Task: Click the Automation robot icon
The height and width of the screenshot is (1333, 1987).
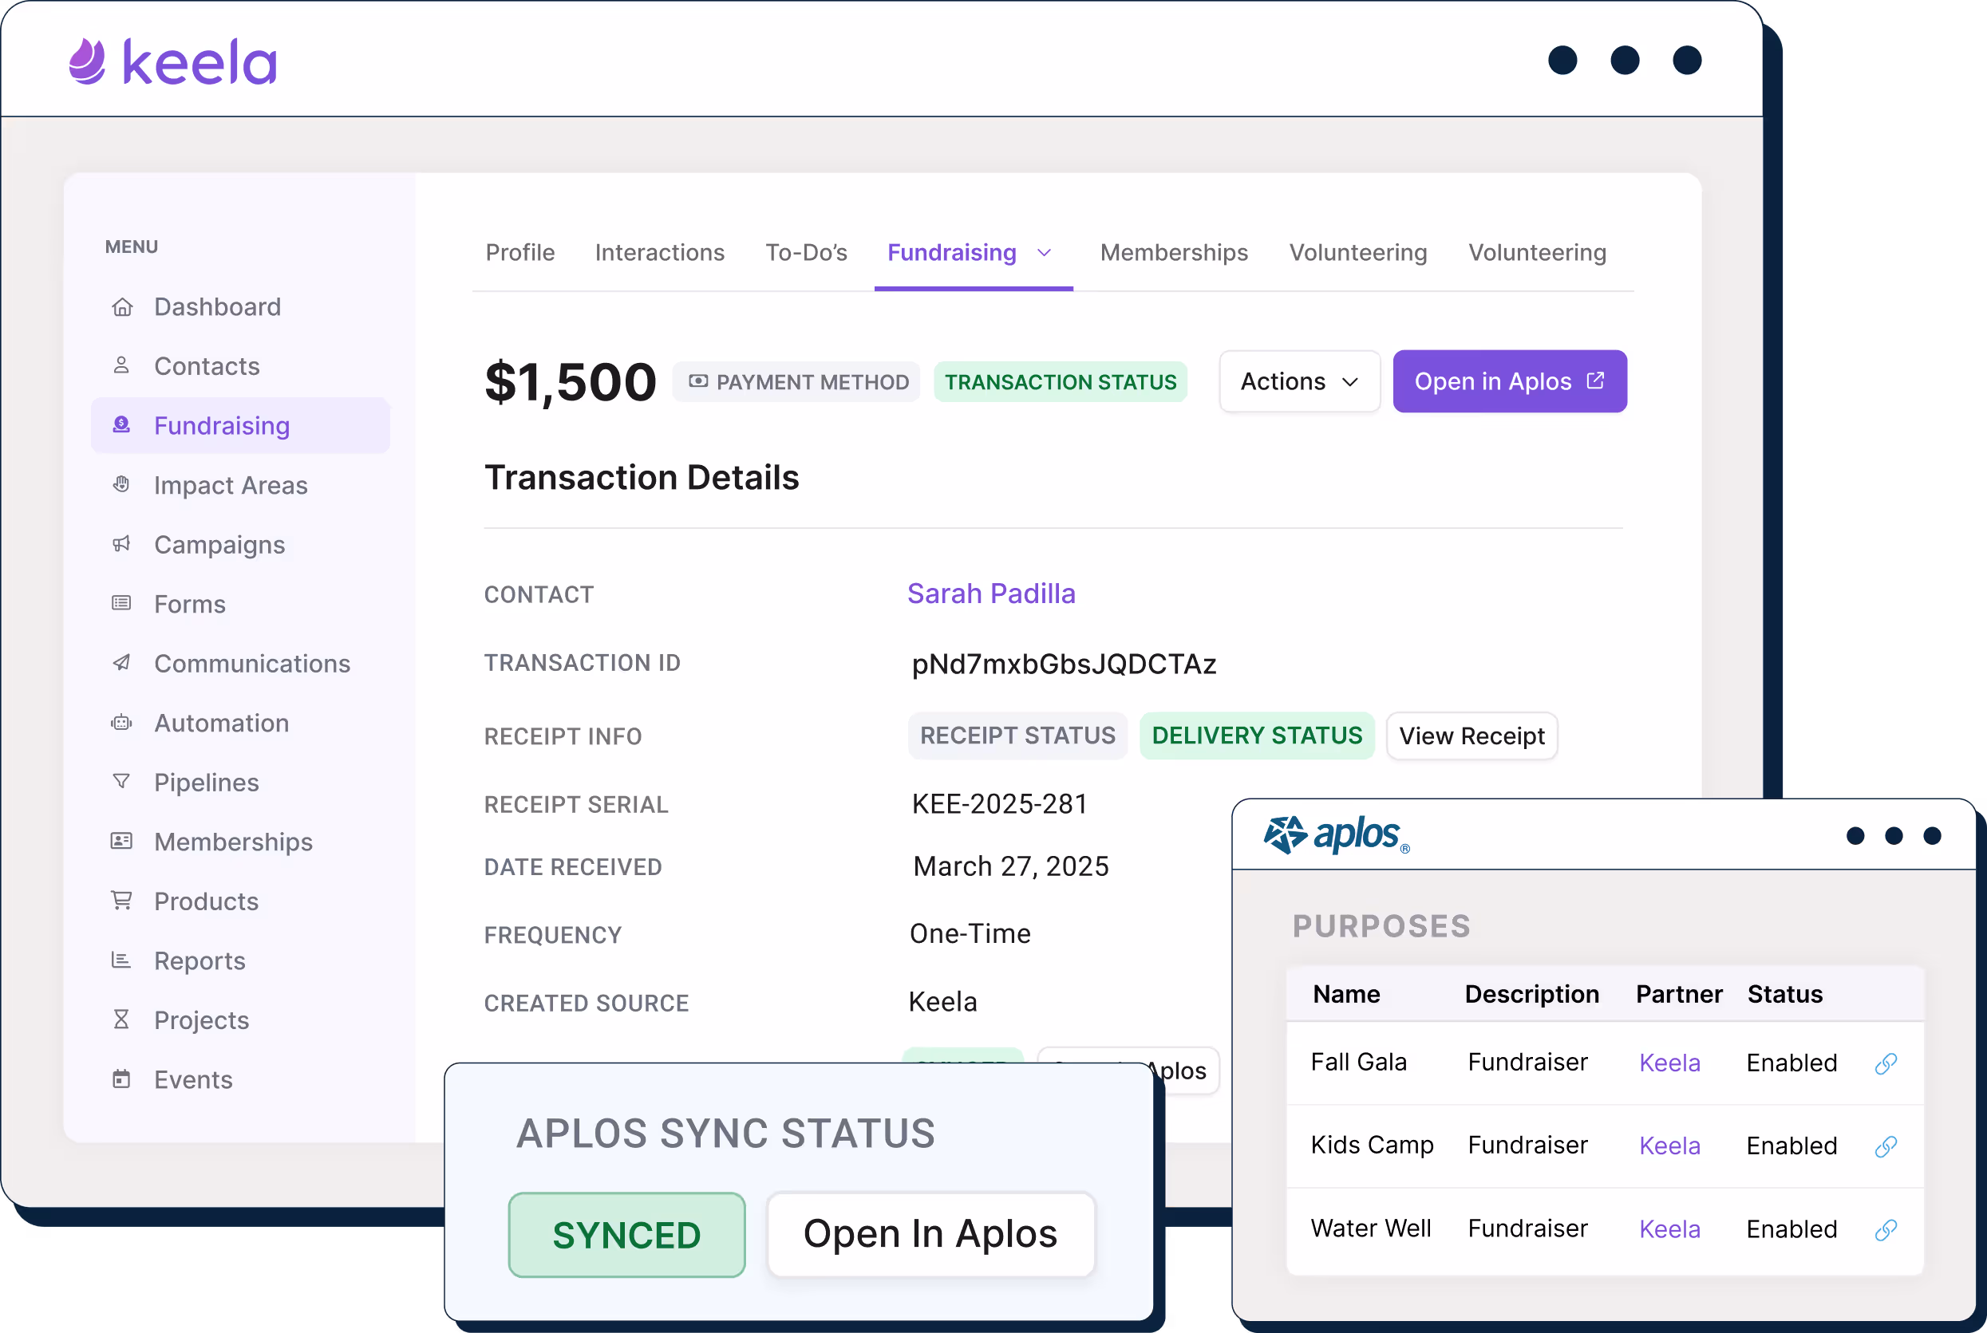Action: (x=121, y=723)
